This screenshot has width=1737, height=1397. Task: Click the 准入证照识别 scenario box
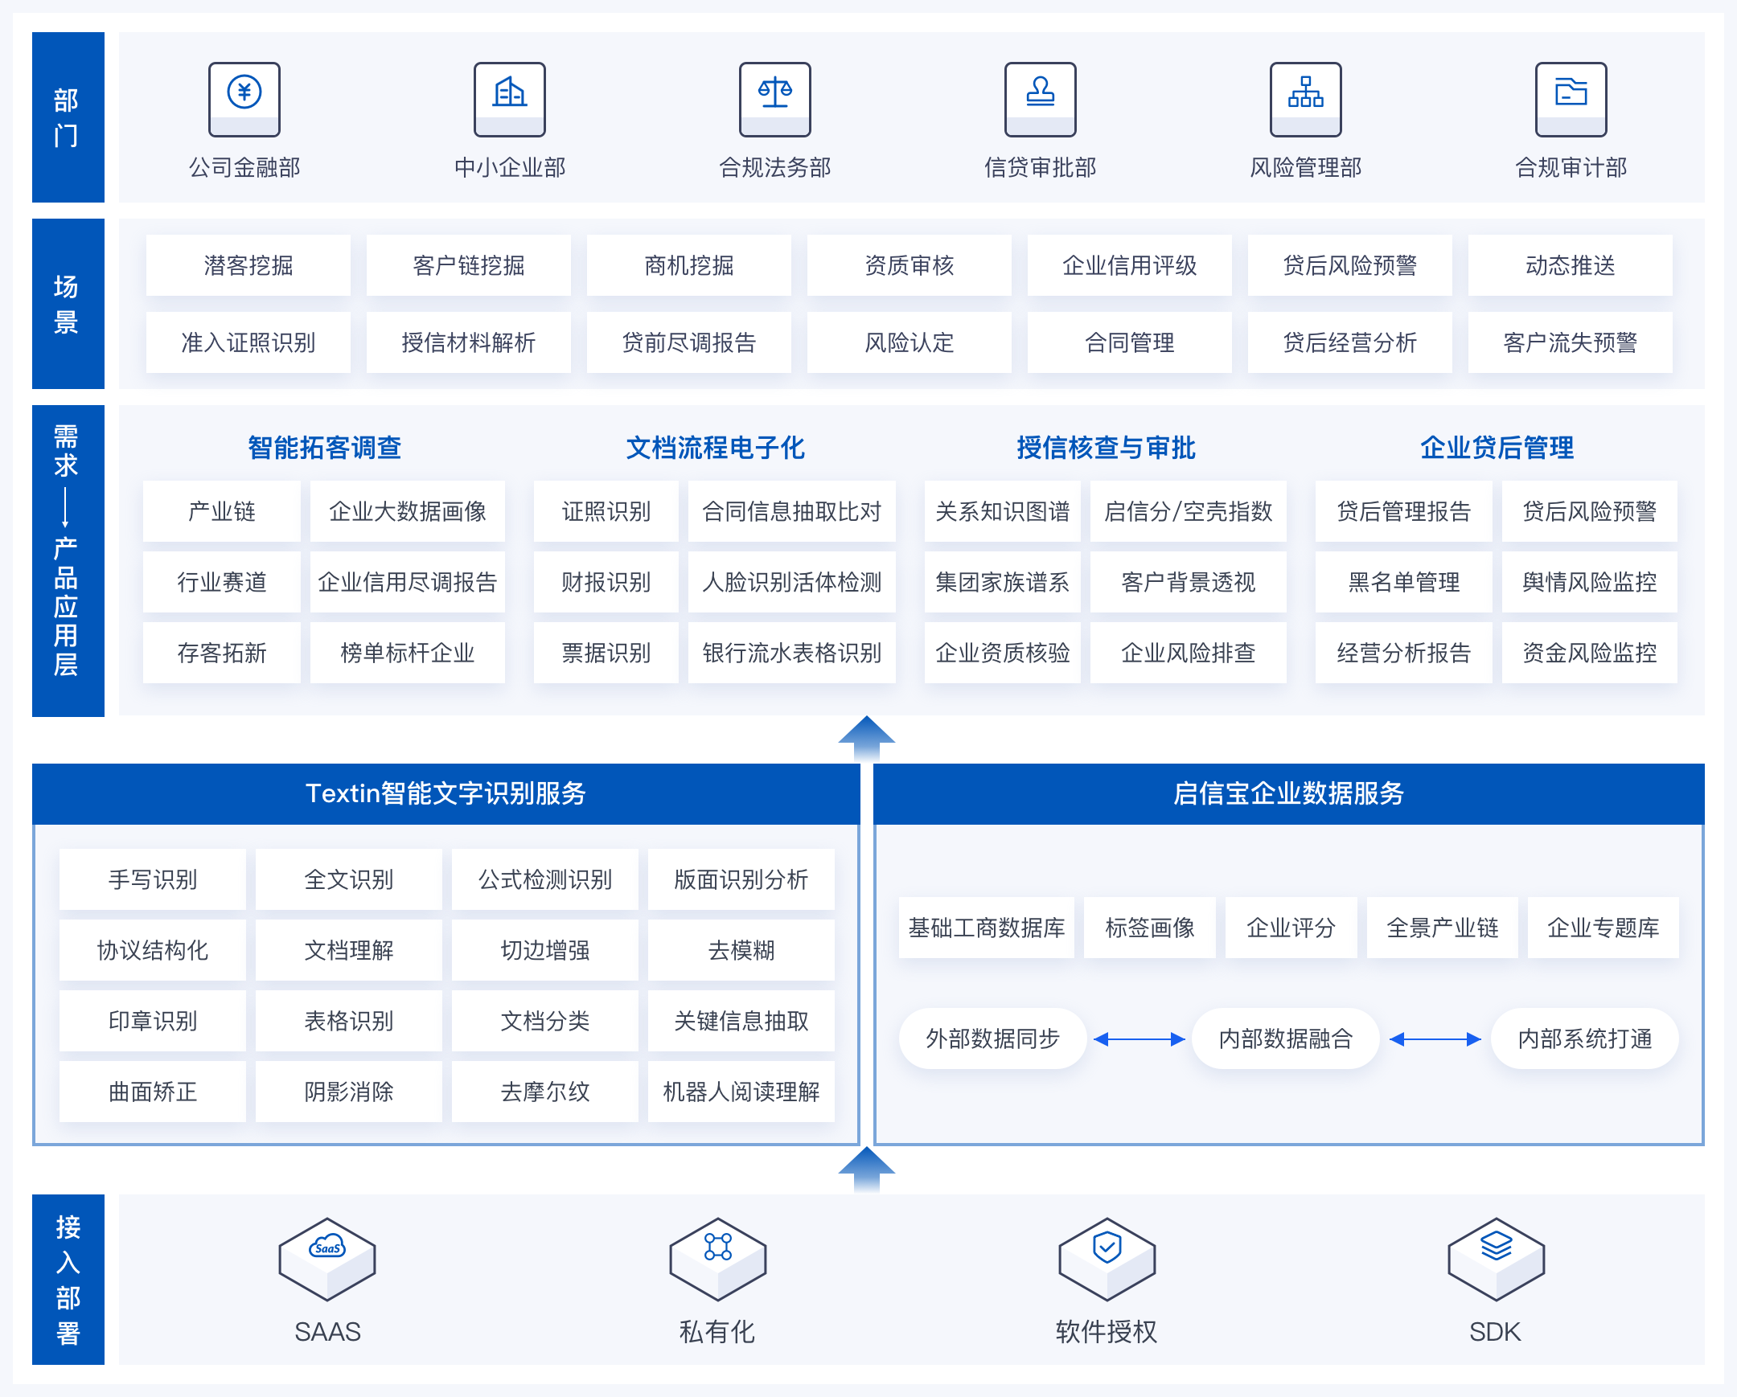[248, 342]
